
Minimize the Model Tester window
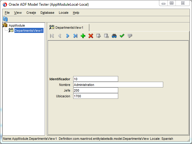(163, 3)
